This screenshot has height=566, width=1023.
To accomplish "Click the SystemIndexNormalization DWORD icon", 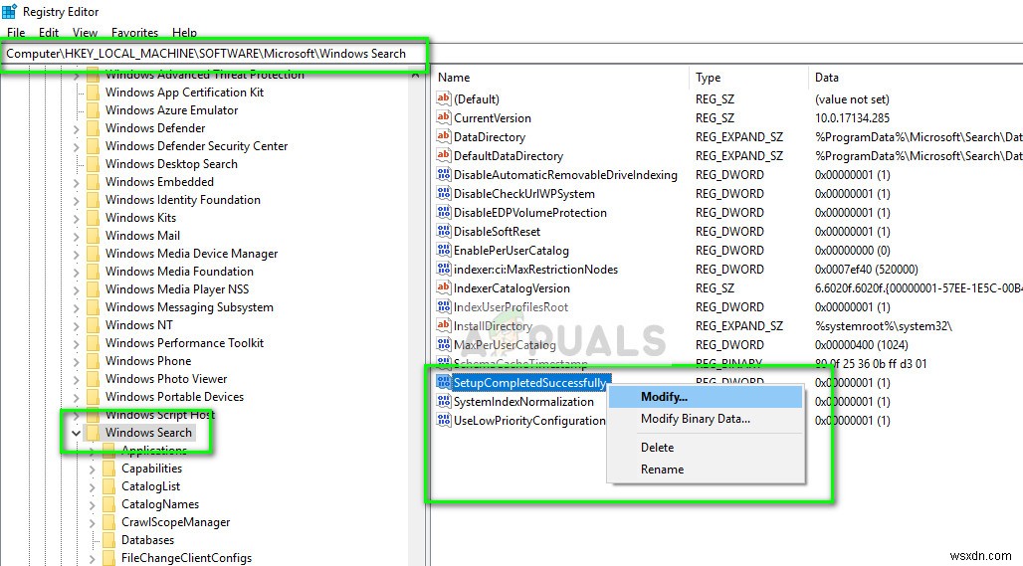I will click(444, 401).
